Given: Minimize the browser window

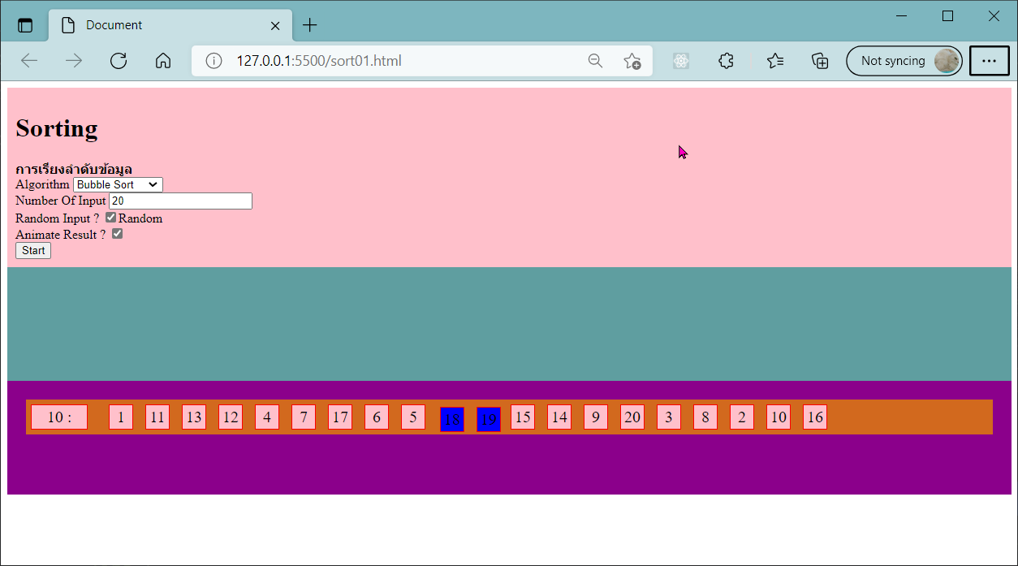Looking at the screenshot, I should 901,15.
